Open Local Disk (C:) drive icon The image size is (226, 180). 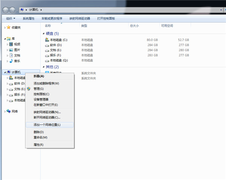(x=47, y=40)
